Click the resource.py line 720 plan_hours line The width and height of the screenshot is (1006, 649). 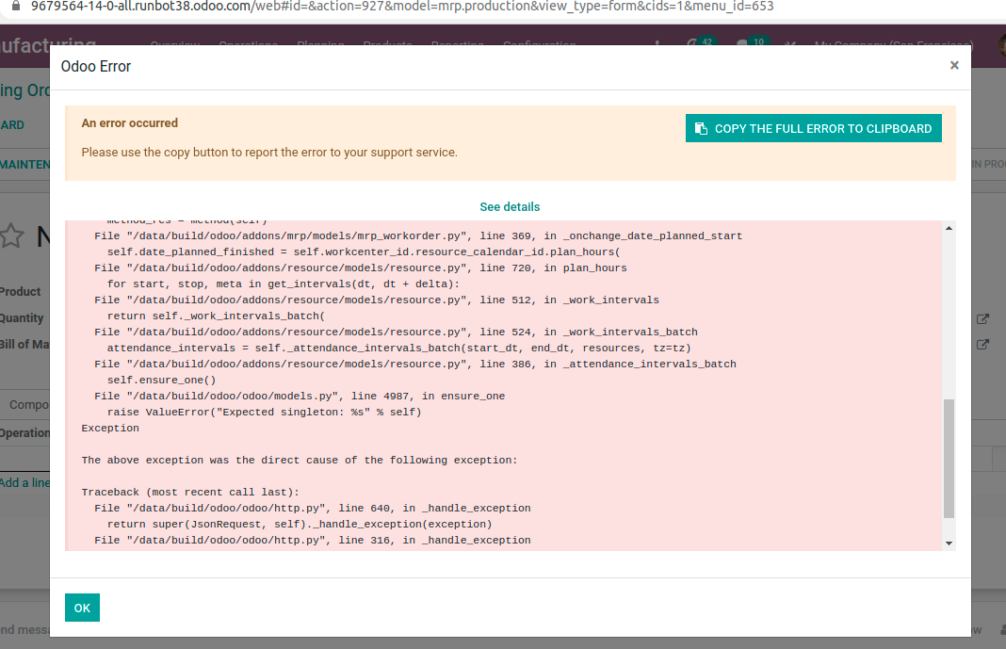pos(361,268)
